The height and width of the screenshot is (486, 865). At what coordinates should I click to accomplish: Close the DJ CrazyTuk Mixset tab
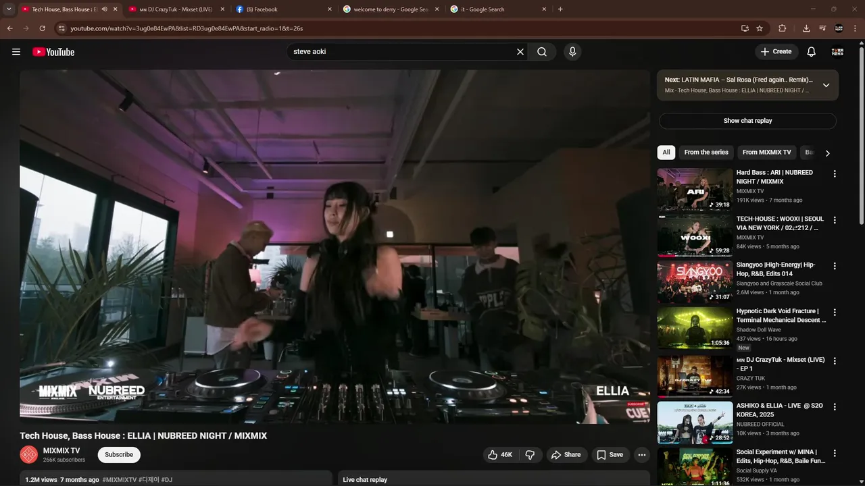[222, 9]
